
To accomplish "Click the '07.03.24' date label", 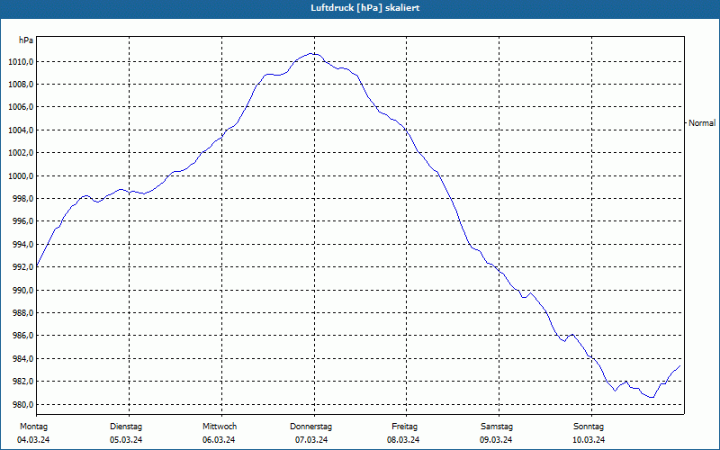I will [311, 440].
